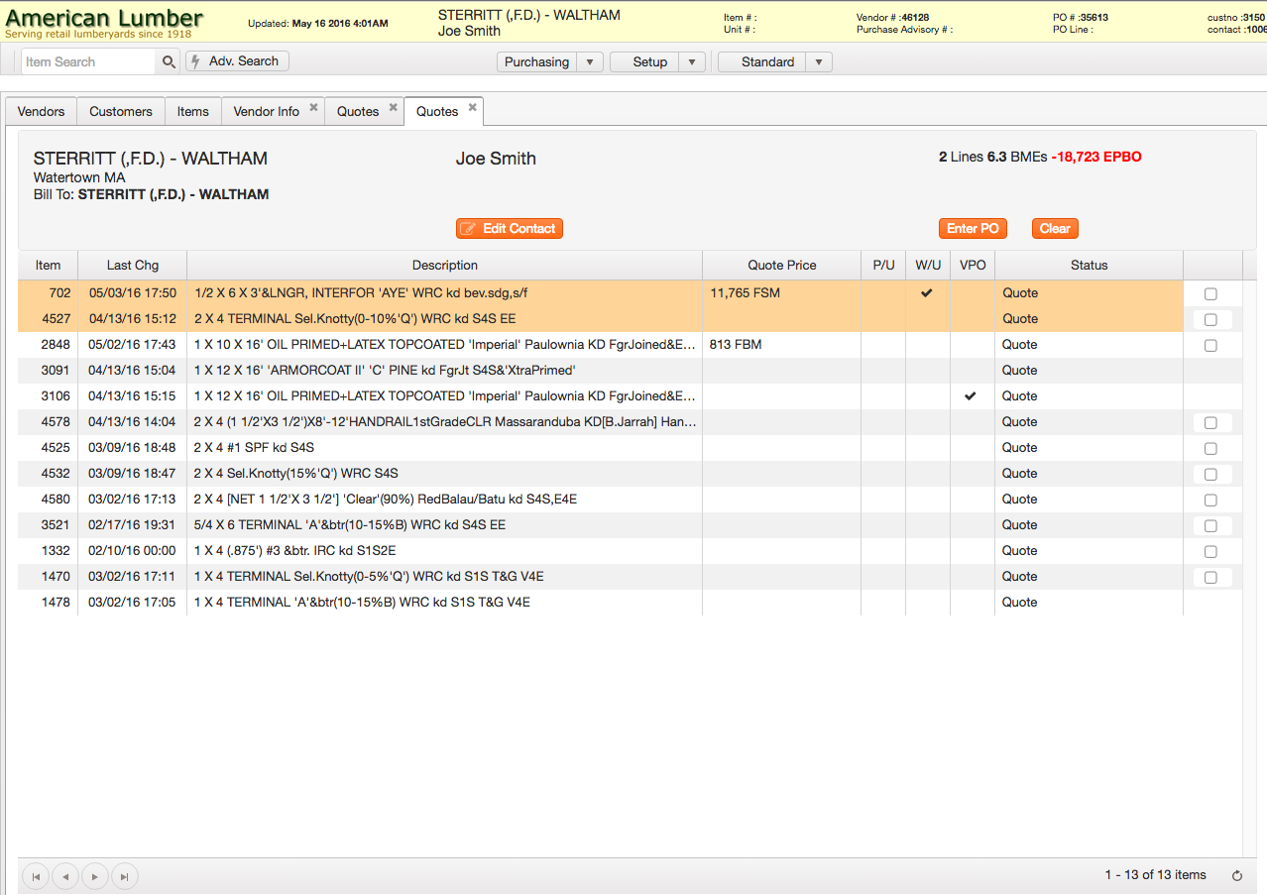The height and width of the screenshot is (895, 1267).
Task: Open Adv. Search
Action: 237,61
